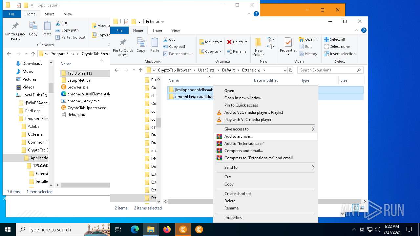Click Invert selection in the ribbon

(x=340, y=54)
